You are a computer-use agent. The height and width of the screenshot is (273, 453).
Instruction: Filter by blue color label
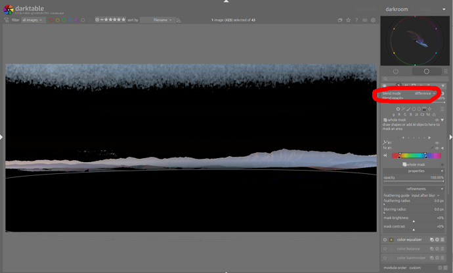pos(70,20)
